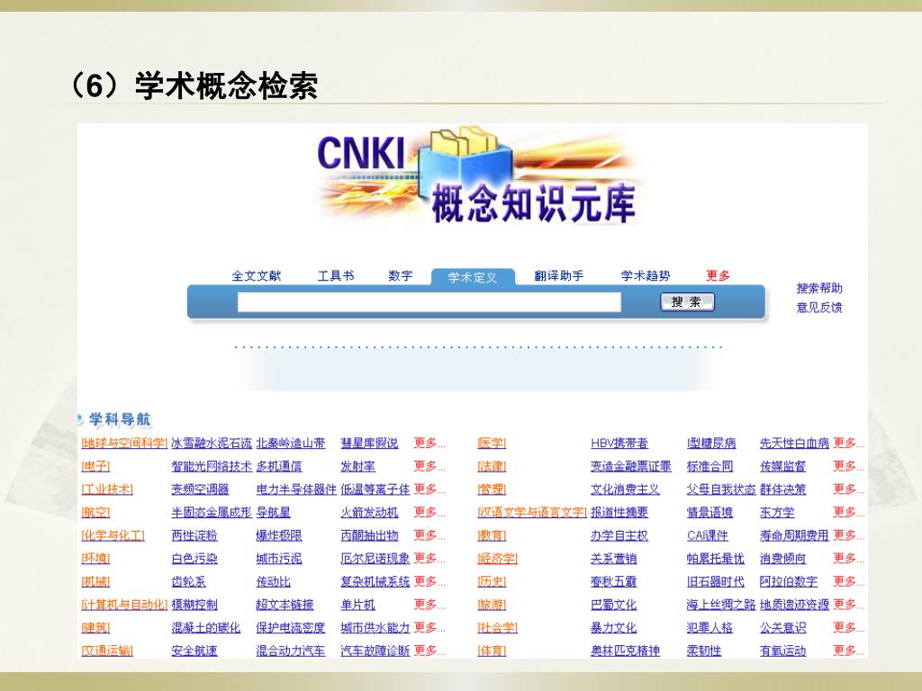The image size is (922, 691).
Task: Open the 环境 category
Action: [x=95, y=559]
